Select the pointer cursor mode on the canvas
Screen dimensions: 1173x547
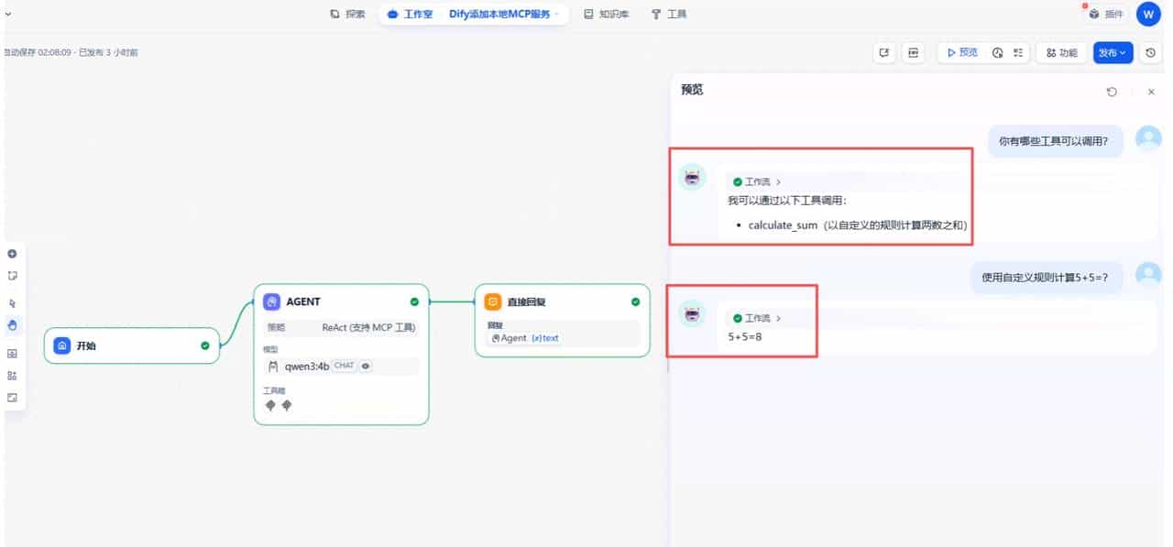[10, 302]
